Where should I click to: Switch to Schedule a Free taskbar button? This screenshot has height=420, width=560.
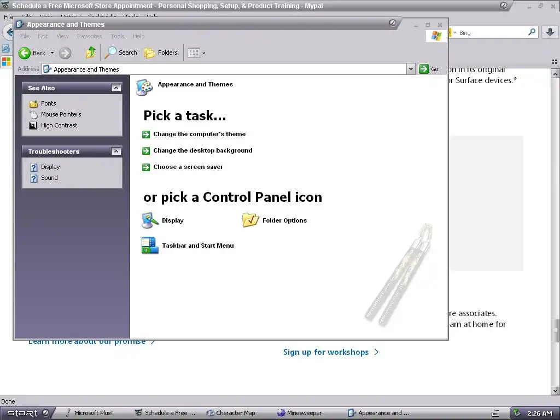pyautogui.click(x=165, y=413)
